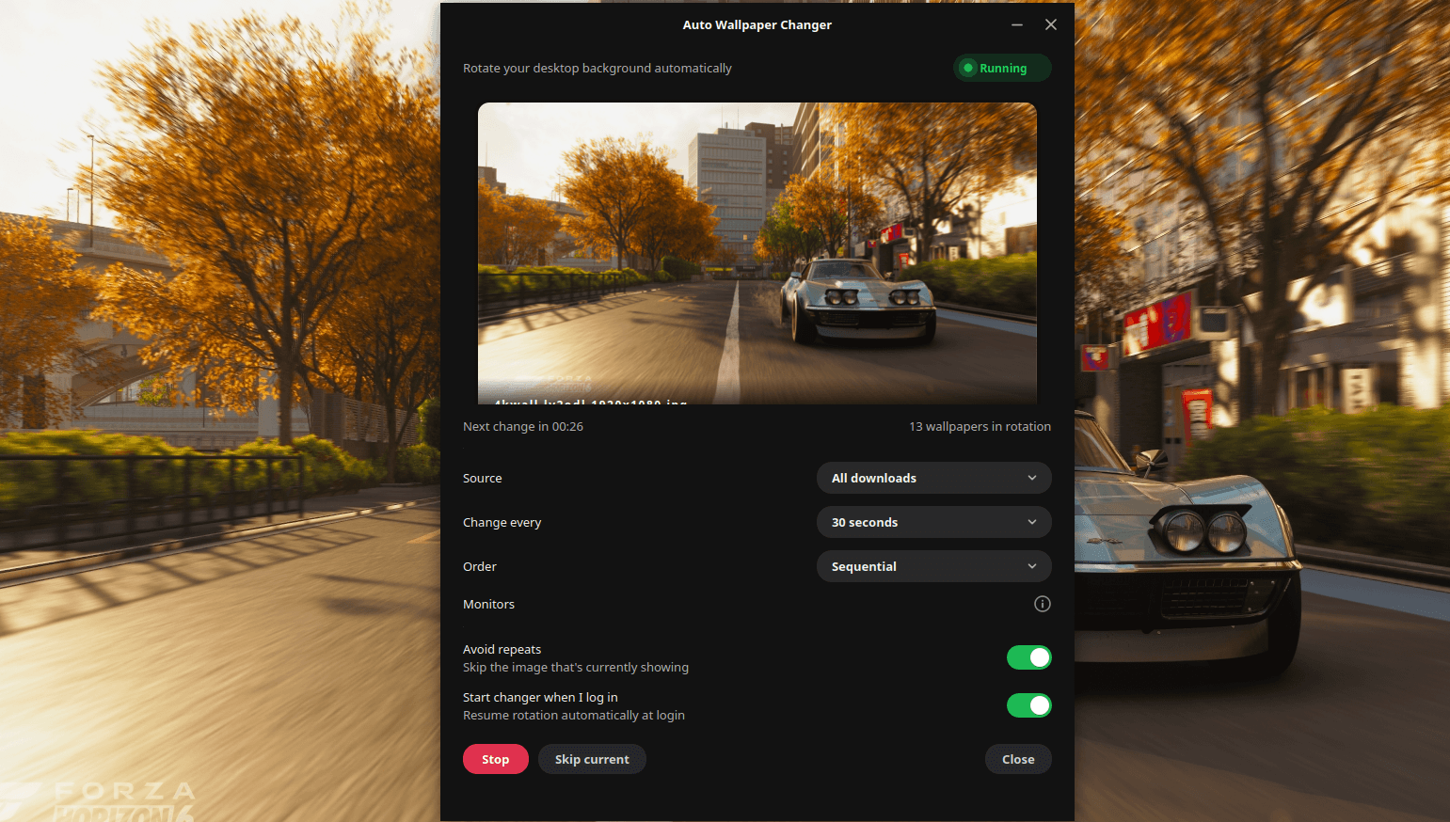Click the 13 wallpapers in rotation text
The width and height of the screenshot is (1450, 822).
tap(980, 426)
